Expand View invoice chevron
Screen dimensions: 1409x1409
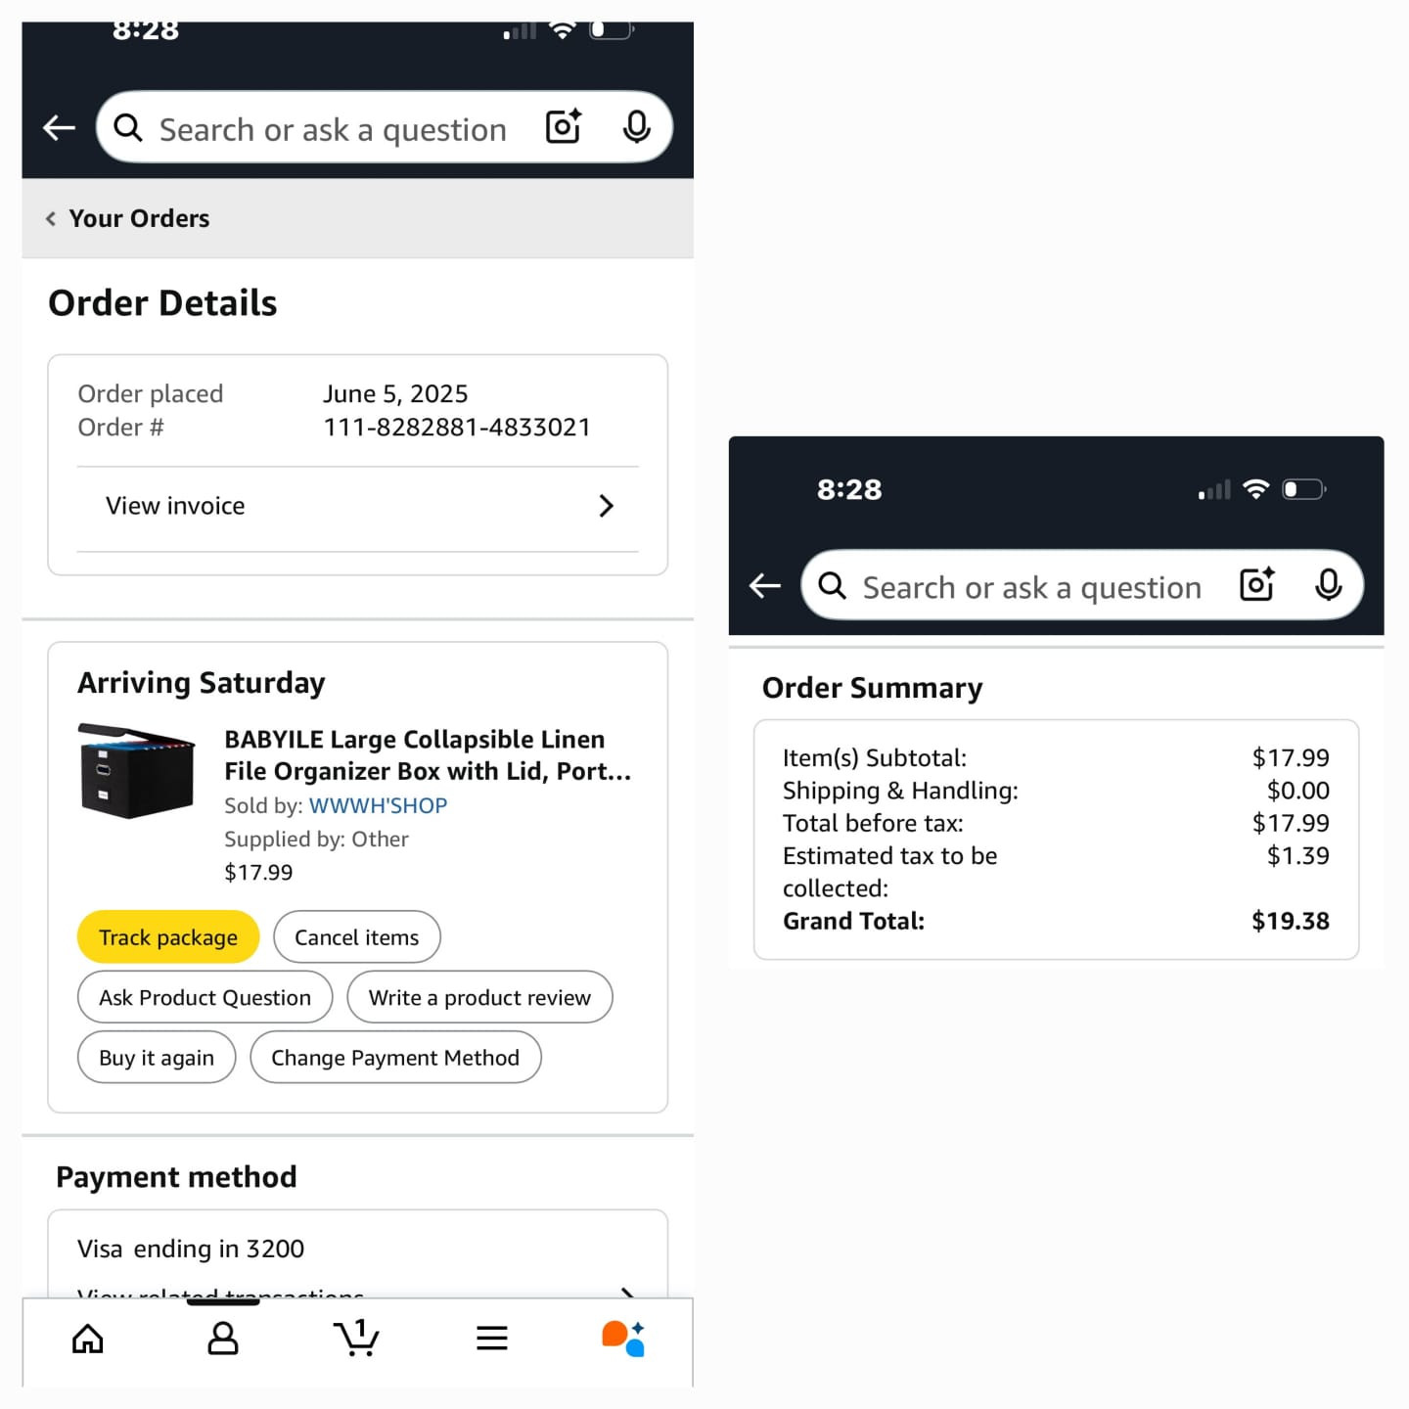coord(606,506)
